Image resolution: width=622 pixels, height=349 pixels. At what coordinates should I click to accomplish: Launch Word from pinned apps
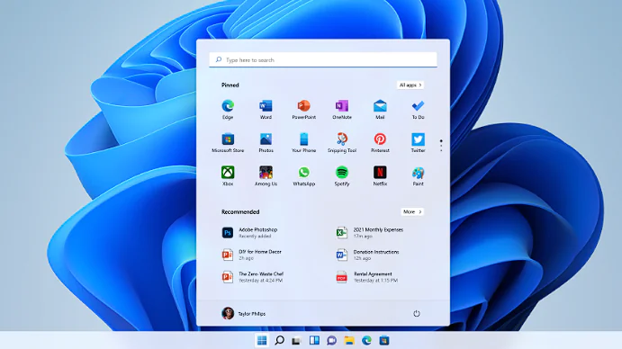(x=266, y=110)
